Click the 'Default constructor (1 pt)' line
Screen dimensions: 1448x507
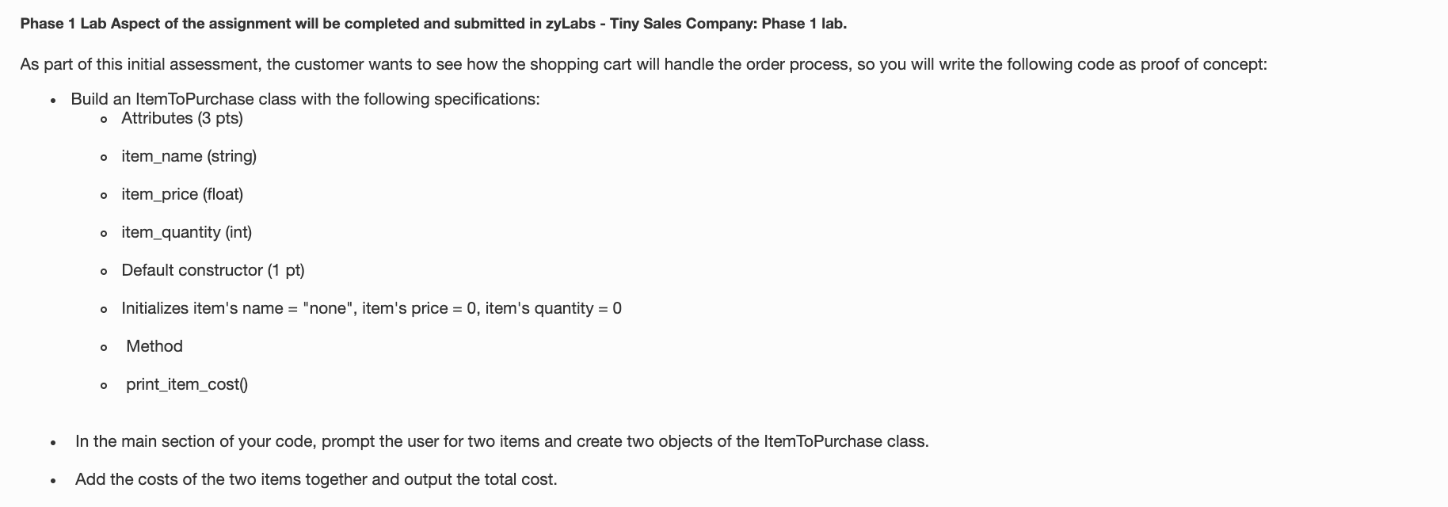pos(213,270)
